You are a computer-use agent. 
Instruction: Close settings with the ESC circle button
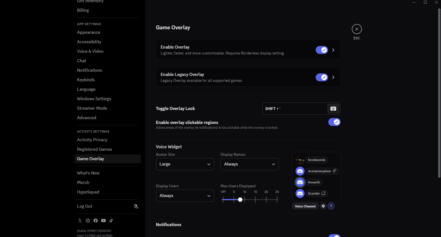(x=357, y=29)
